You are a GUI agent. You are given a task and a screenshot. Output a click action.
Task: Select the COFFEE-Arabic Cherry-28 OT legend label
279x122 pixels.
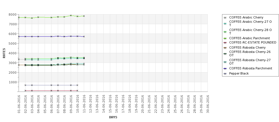pos(250,32)
